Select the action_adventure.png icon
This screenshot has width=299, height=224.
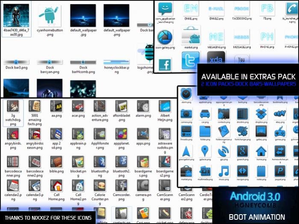pyautogui.click(x=100, y=106)
